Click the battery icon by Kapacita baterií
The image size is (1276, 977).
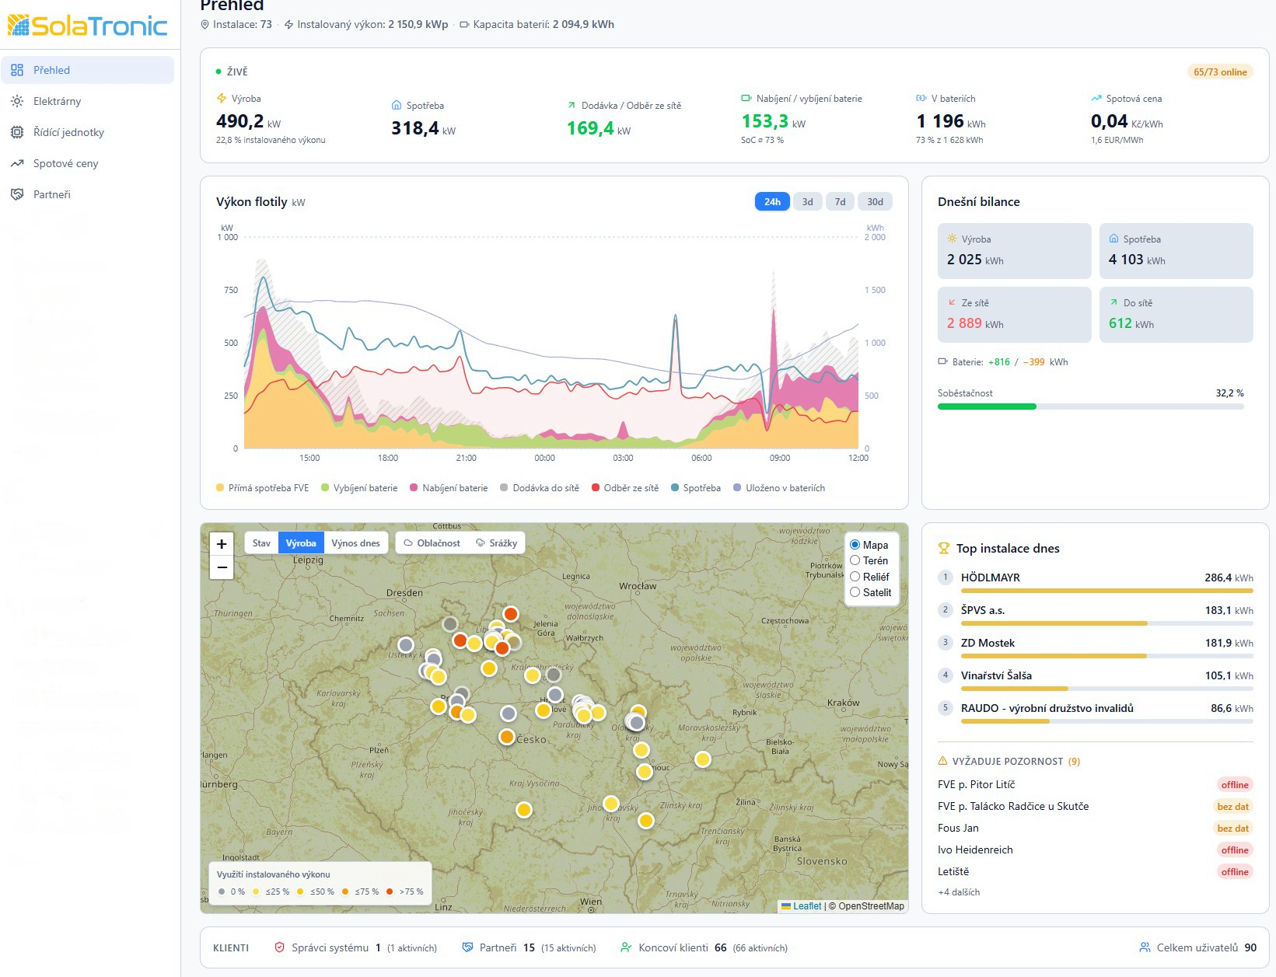pos(464,25)
